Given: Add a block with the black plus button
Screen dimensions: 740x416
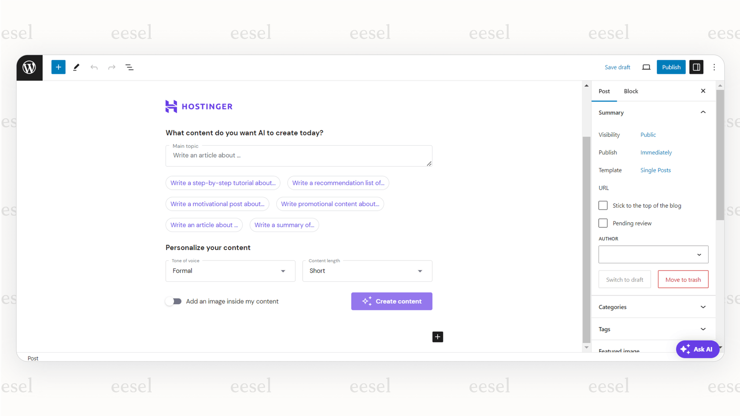Looking at the screenshot, I should [437, 337].
